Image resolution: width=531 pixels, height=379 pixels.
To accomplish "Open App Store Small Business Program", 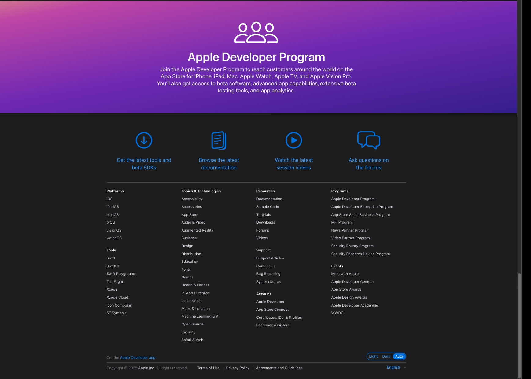I will [360, 215].
